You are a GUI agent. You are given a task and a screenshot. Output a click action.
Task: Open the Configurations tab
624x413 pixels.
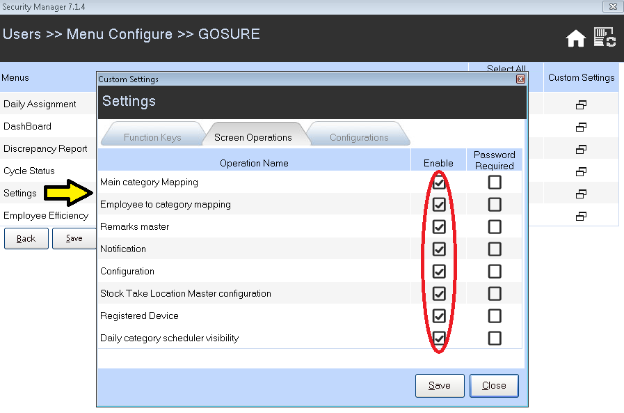[359, 137]
